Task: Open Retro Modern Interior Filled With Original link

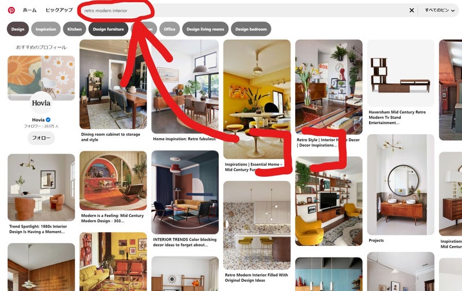Action: (x=256, y=278)
